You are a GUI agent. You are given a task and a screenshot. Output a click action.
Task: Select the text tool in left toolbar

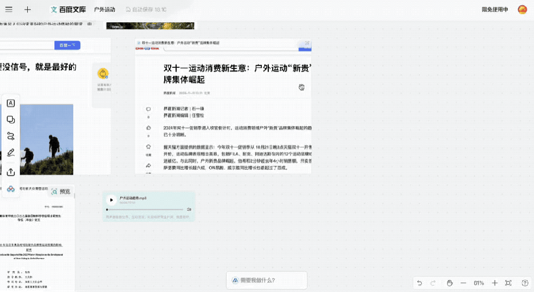[x=11, y=103]
